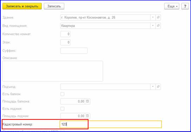The image size is (191, 132).
Task: Toggle the Есть балкон checkbox
Action: coord(62,94)
